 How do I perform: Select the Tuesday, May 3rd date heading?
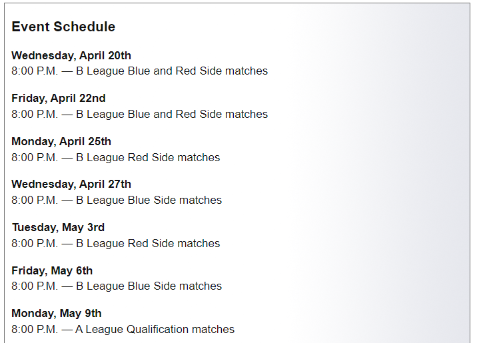58,227
